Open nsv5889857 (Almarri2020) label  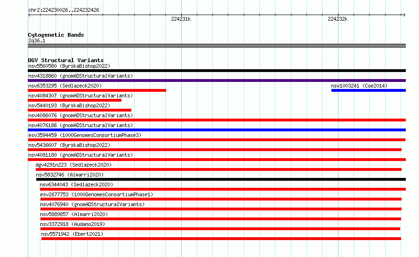74,214
